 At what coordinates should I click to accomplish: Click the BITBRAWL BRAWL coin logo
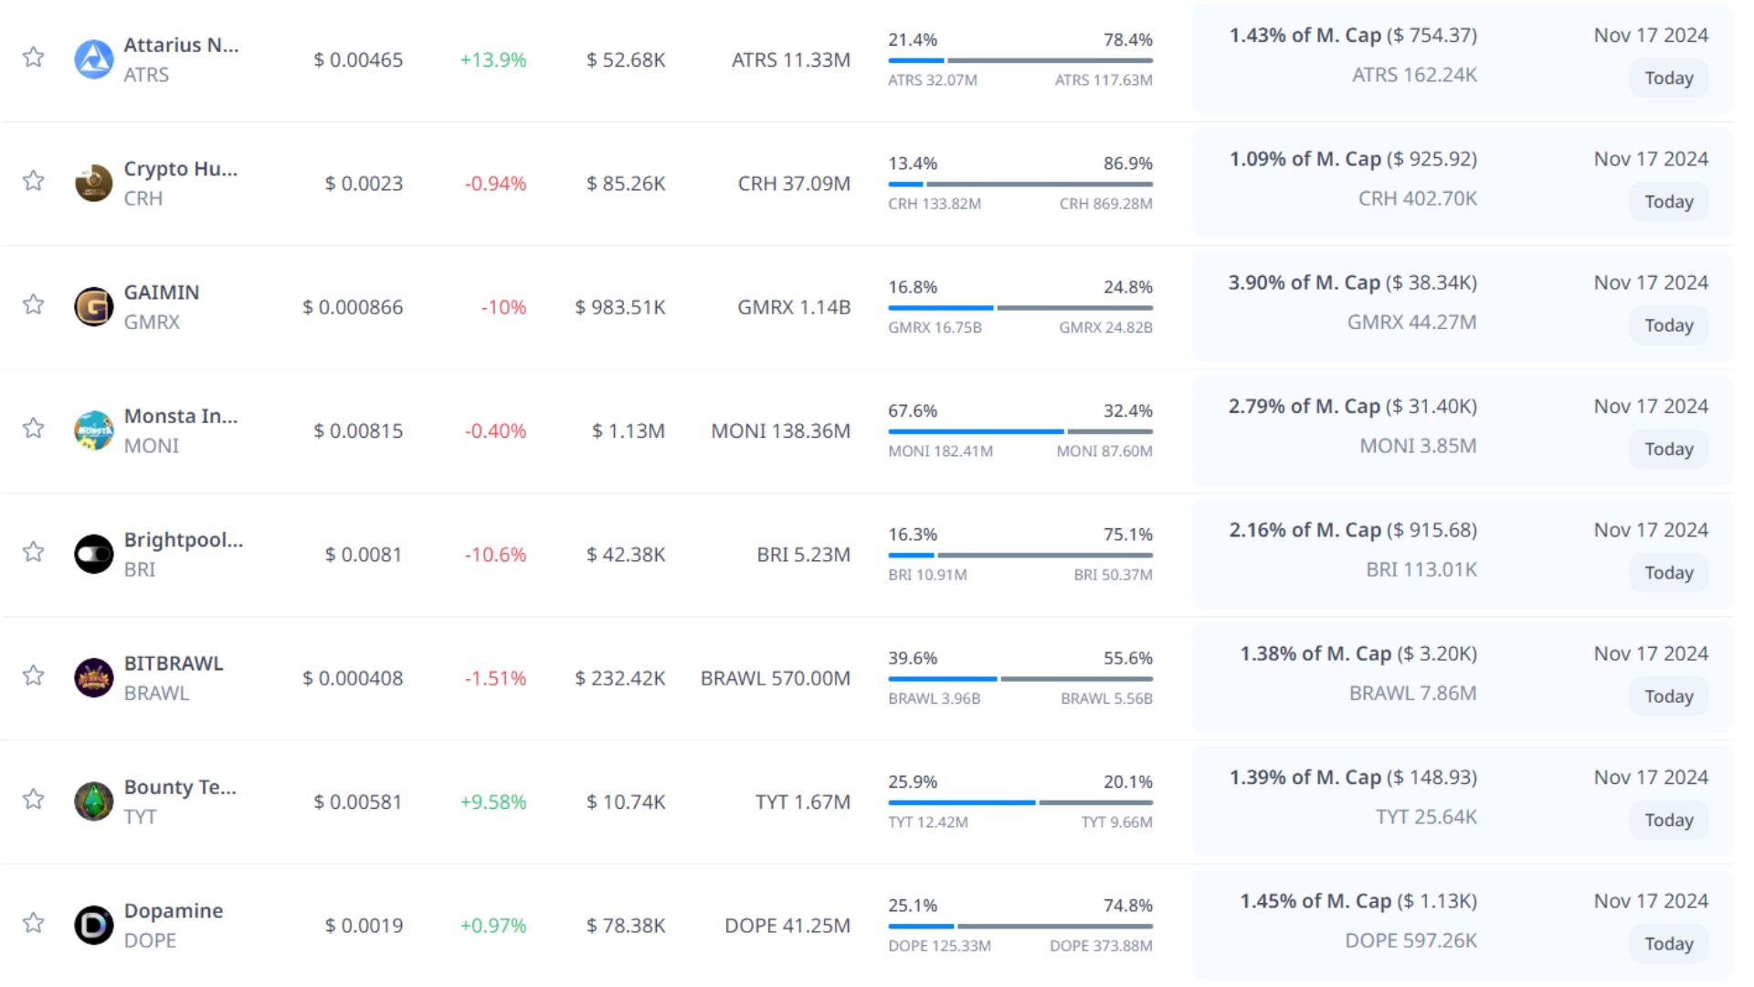tap(93, 678)
